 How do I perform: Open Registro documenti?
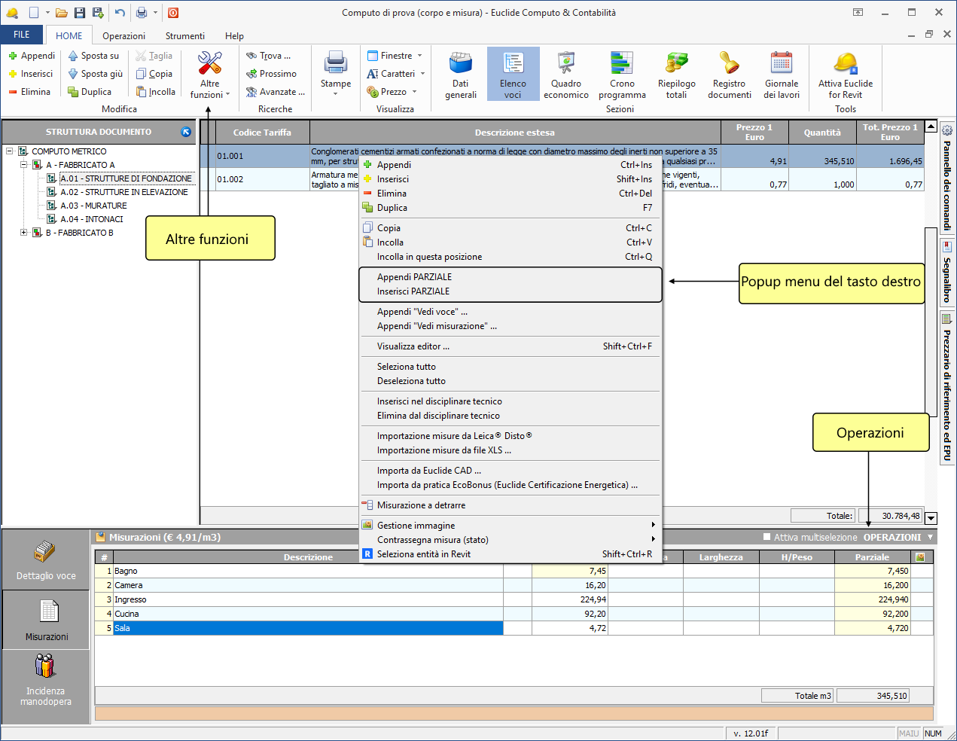tap(729, 75)
